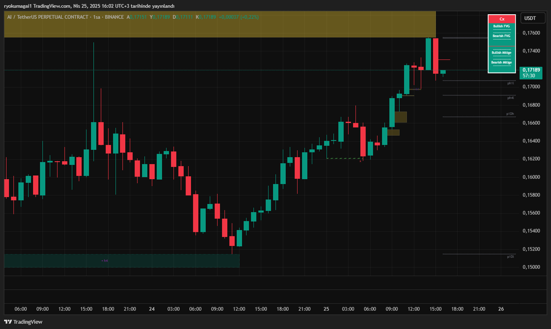Click 0,17400 on the price axis
The image size is (551, 329).
pos(531,51)
